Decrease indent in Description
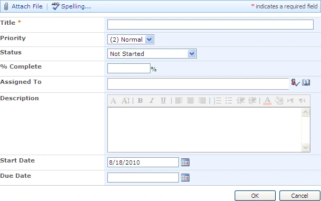This screenshot has height=201, width=321. tap(240, 101)
